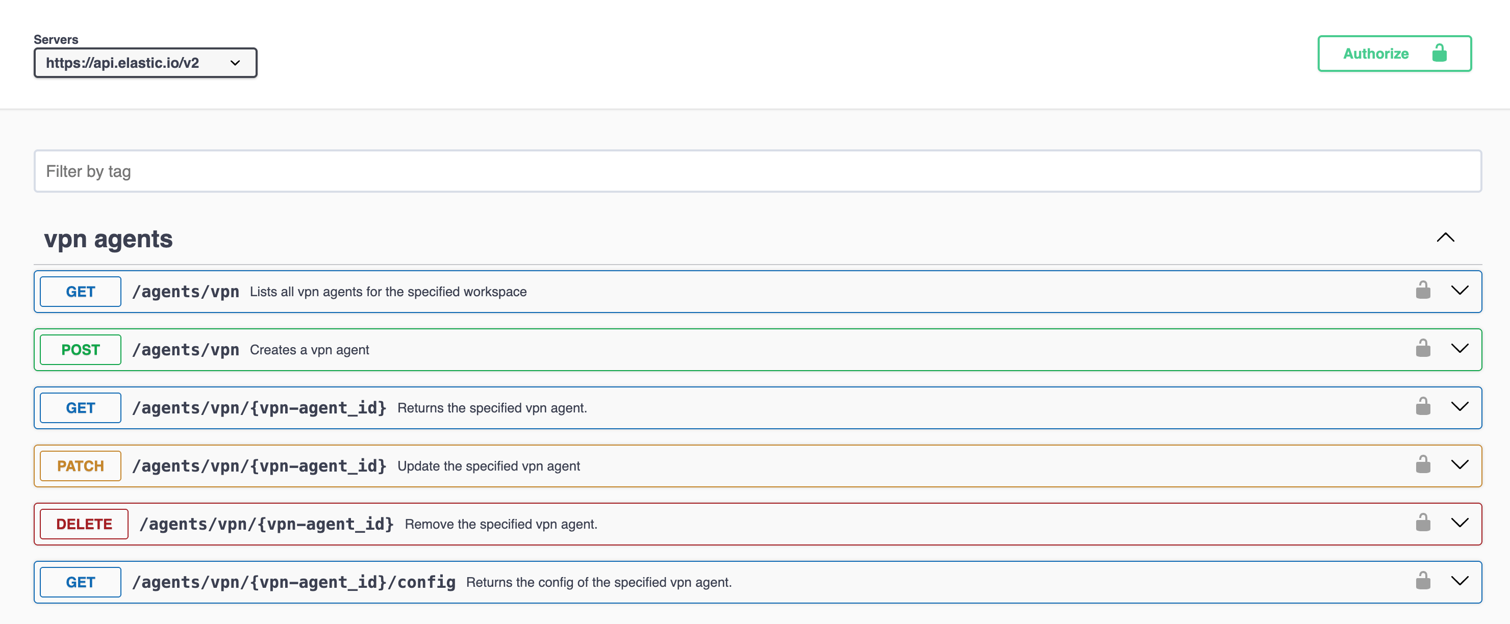Click lock icon on GET /agents/vpn row
This screenshot has width=1510, height=624.
(x=1423, y=290)
